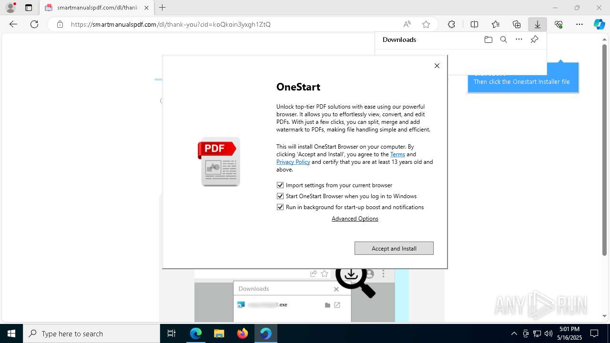Viewport: 610px width, 343px height.
Task: Open Downloads toolbar icon
Action: coord(538,24)
